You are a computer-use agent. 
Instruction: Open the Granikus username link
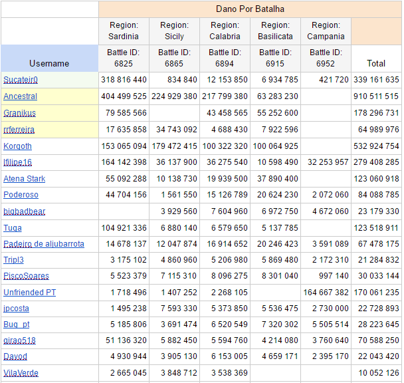pyautogui.click(x=19, y=113)
